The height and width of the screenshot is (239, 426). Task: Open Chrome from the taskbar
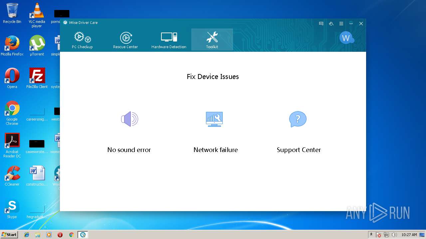pos(71,235)
